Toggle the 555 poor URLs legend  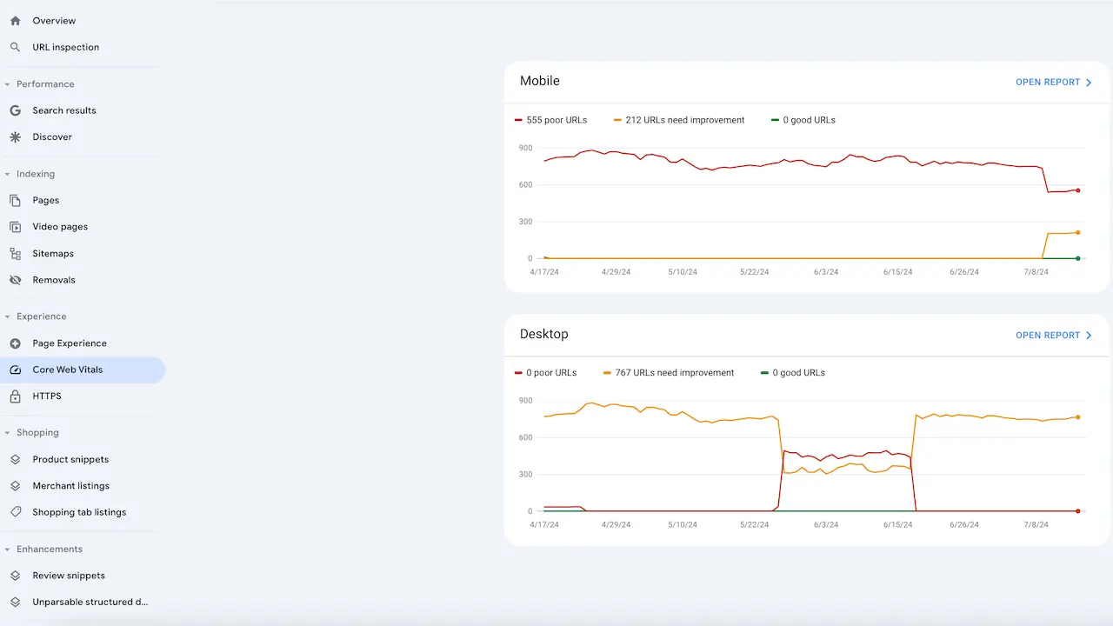550,120
